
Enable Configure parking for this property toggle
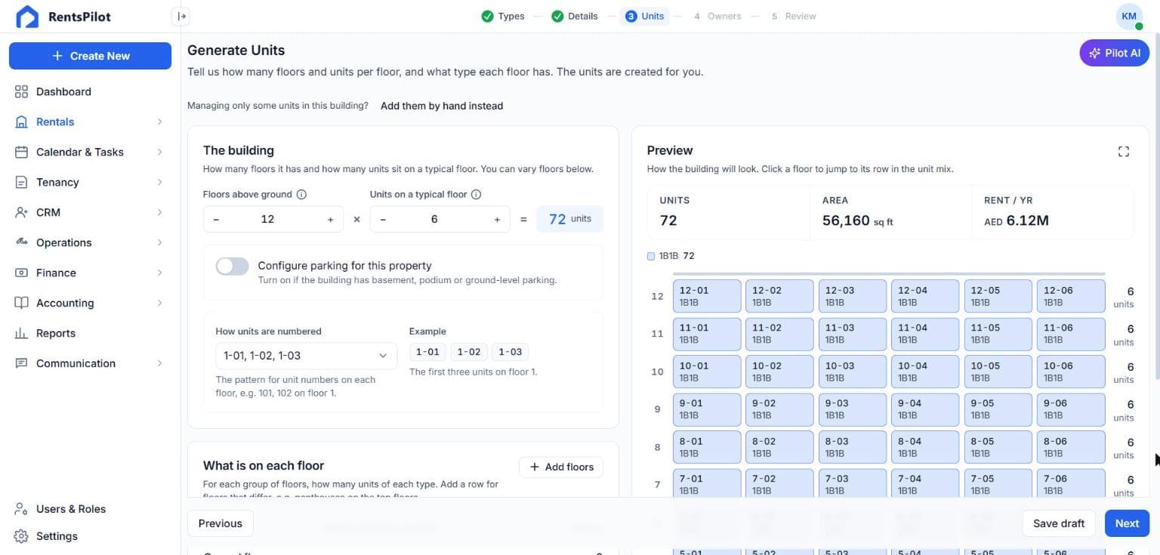232,266
